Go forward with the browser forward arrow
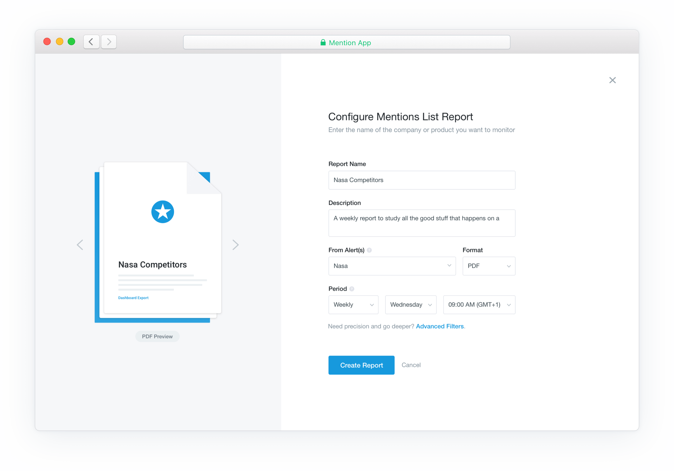The image size is (674, 471). point(109,42)
